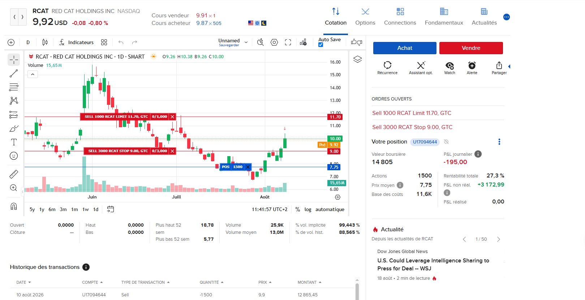Cancel the Sell 1000 limit order on chart

coord(172,117)
